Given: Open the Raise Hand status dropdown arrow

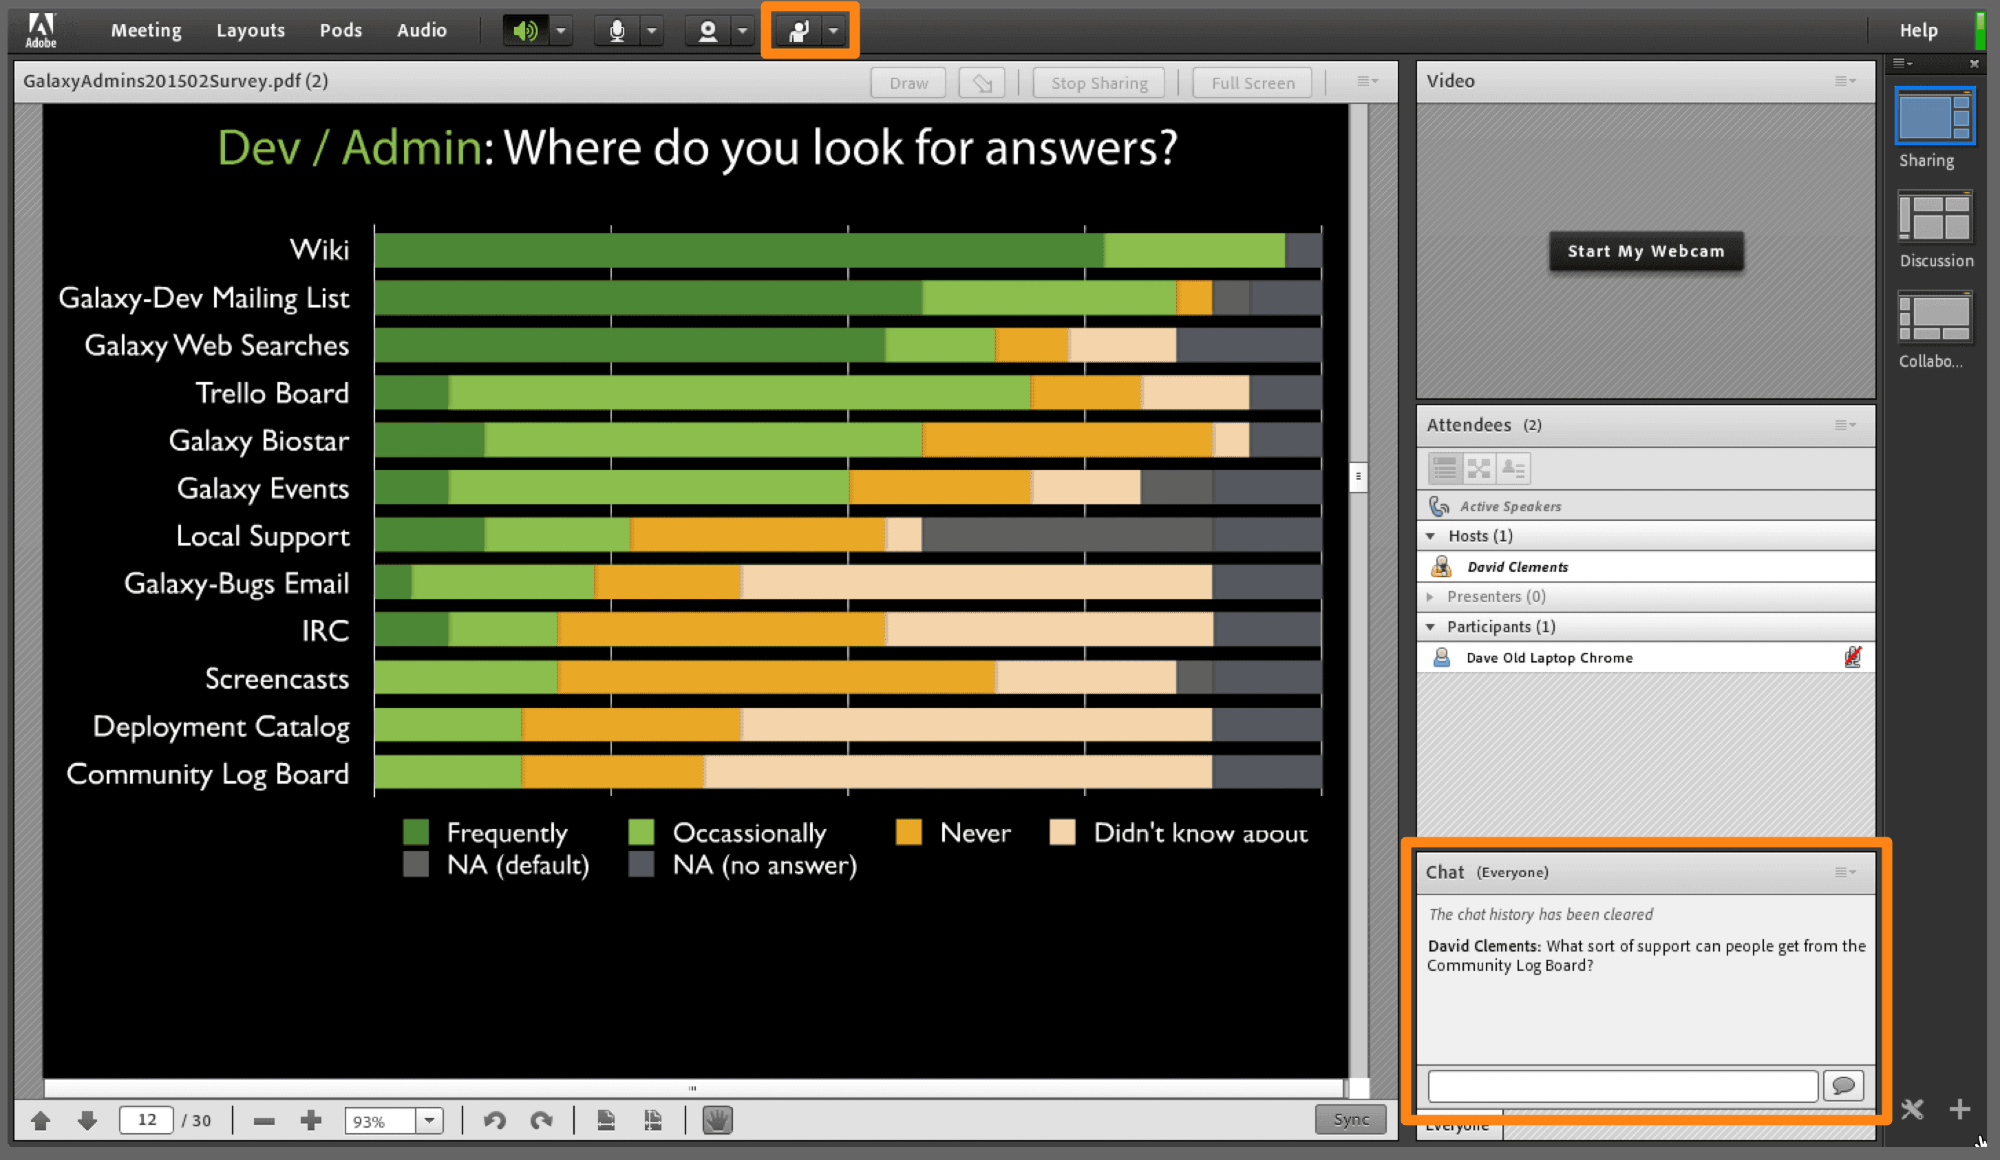Looking at the screenshot, I should point(833,31).
